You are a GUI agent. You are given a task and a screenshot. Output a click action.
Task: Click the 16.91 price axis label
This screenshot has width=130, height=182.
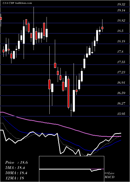[x=121, y=83]
